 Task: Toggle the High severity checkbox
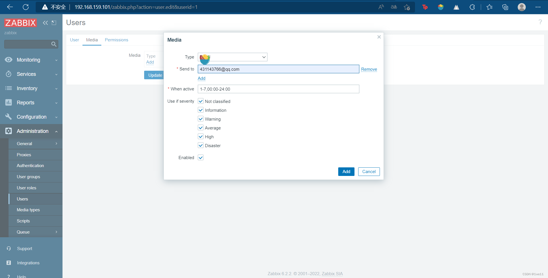point(201,137)
